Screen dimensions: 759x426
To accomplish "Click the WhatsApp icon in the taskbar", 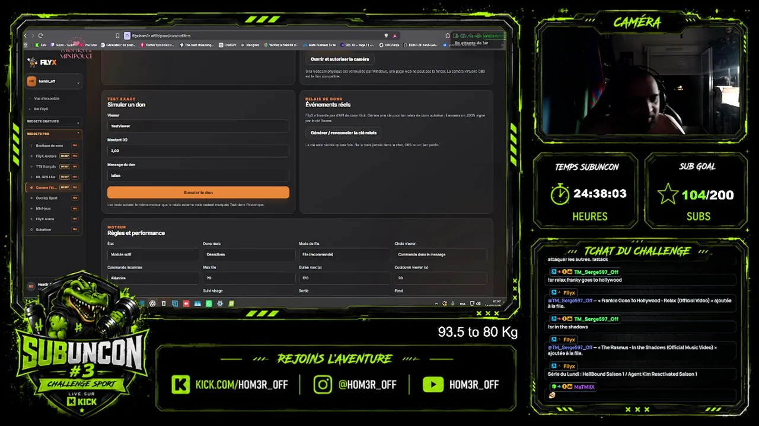I will pos(209,304).
